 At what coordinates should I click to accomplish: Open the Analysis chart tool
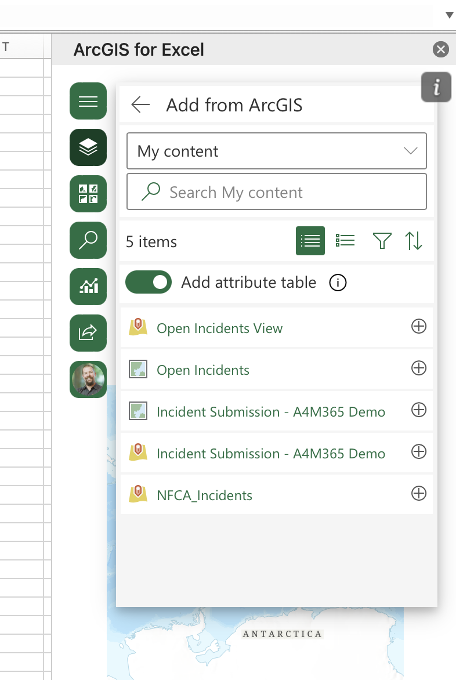(88, 287)
